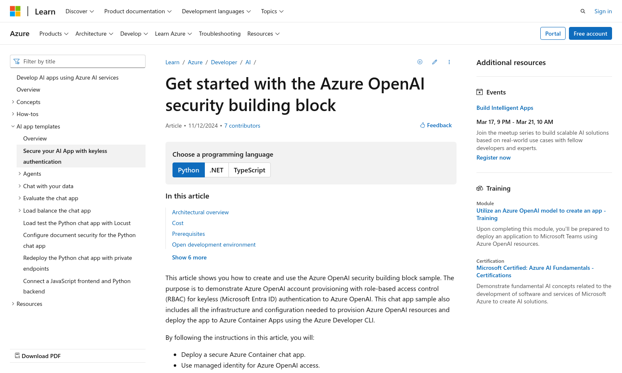Click the Events calendar icon

coord(480,92)
